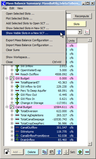Image resolution: width=96 pixels, height=159 pixels.
Task: Click the paste clipboard icon
Action: pos(52,152)
